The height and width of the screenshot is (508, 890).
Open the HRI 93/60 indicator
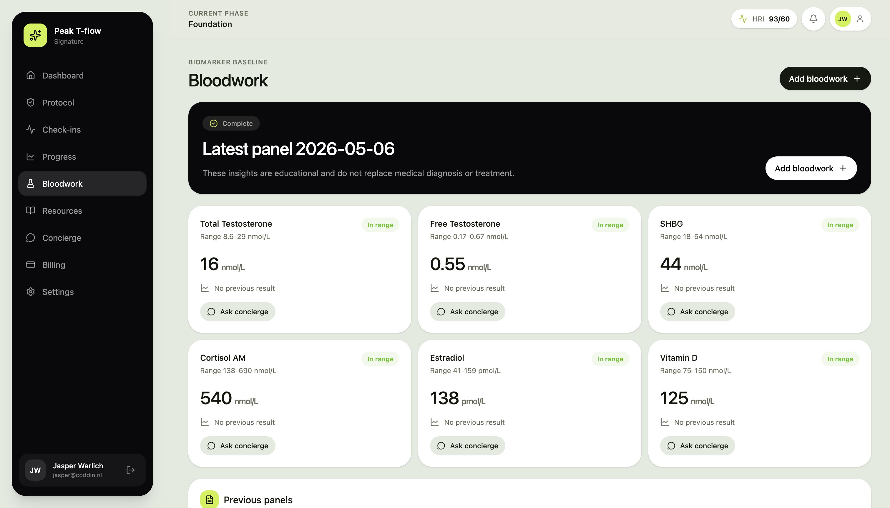coord(764,19)
